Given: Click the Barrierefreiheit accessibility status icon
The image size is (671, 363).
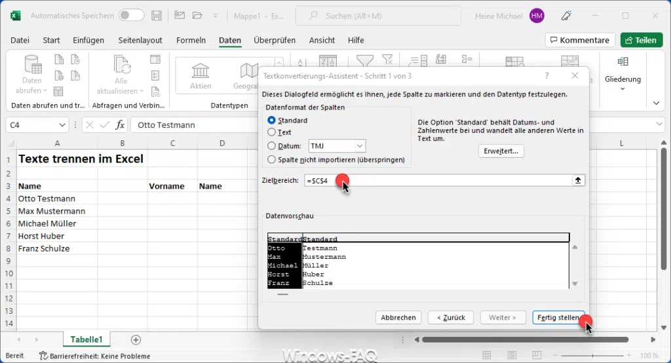Looking at the screenshot, I should 43,356.
